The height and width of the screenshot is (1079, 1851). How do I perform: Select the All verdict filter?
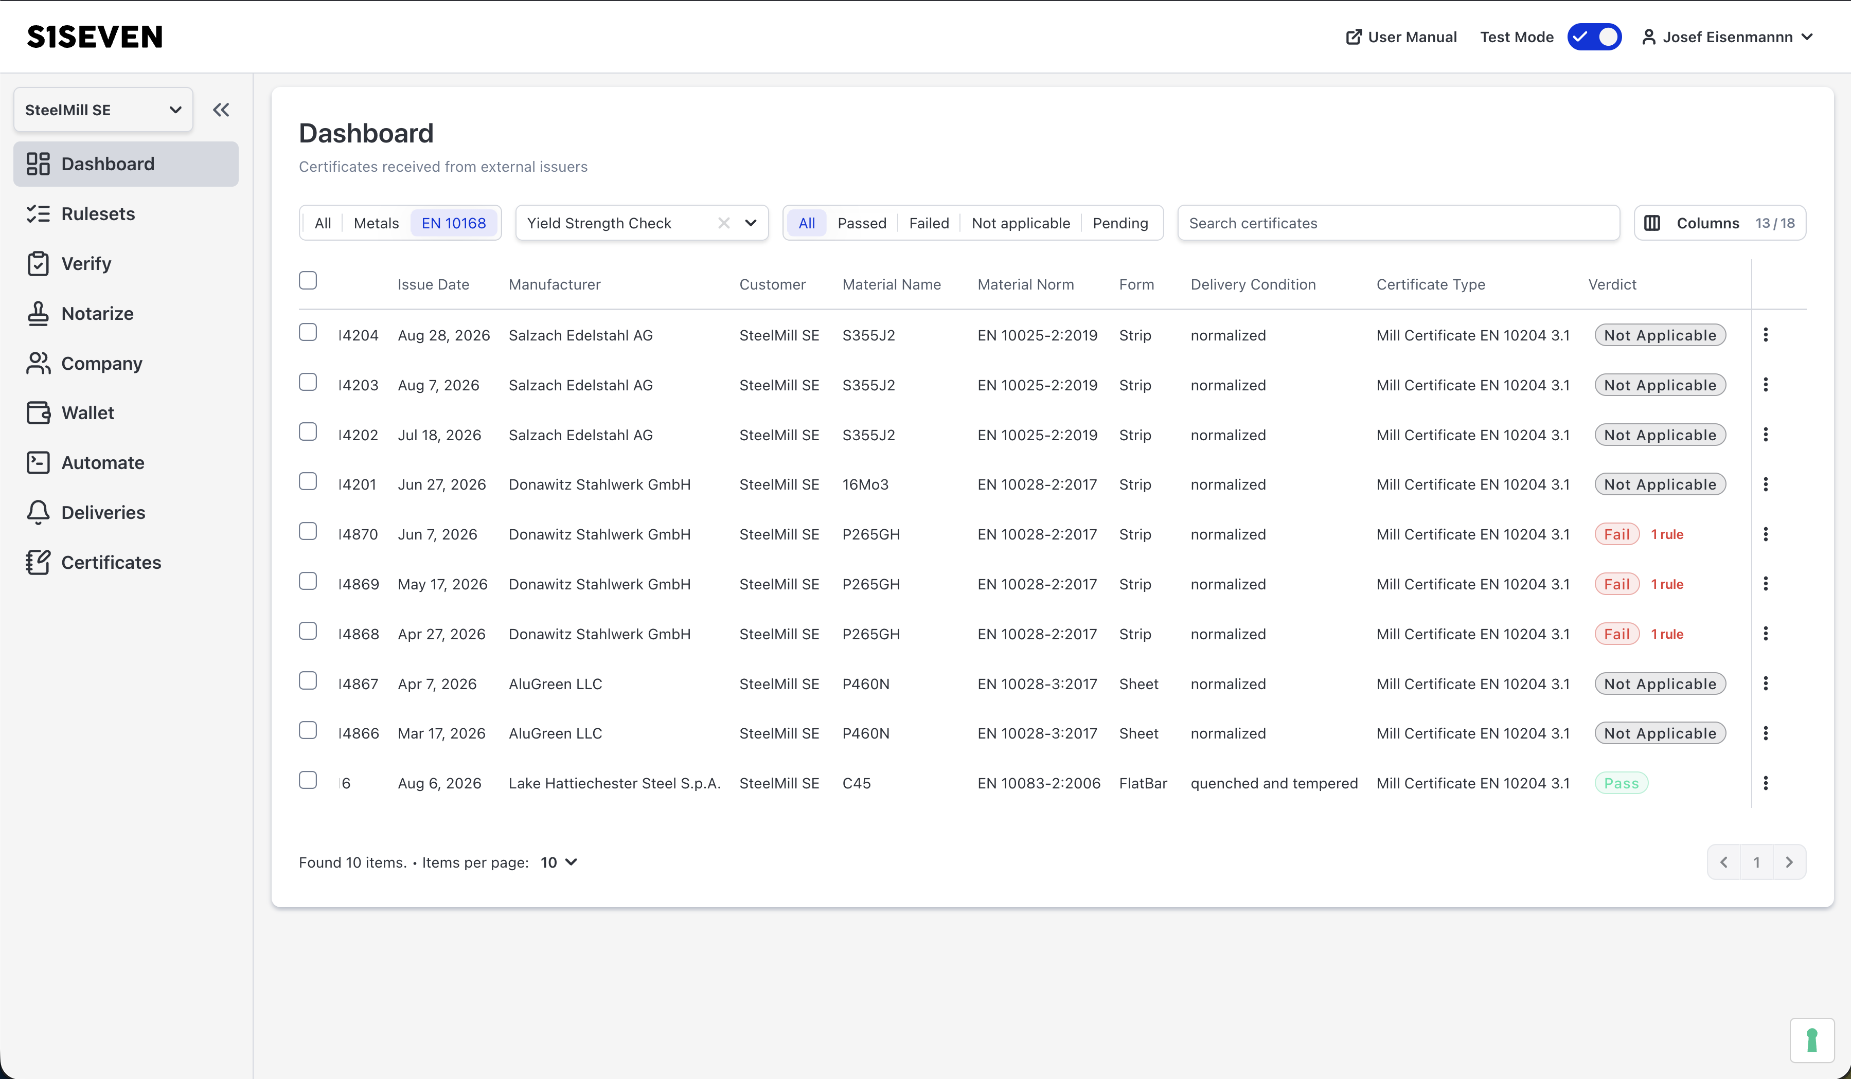click(807, 223)
